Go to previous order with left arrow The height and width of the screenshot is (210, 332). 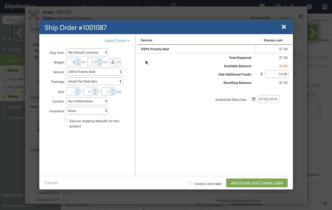pyautogui.click(x=19, y=33)
